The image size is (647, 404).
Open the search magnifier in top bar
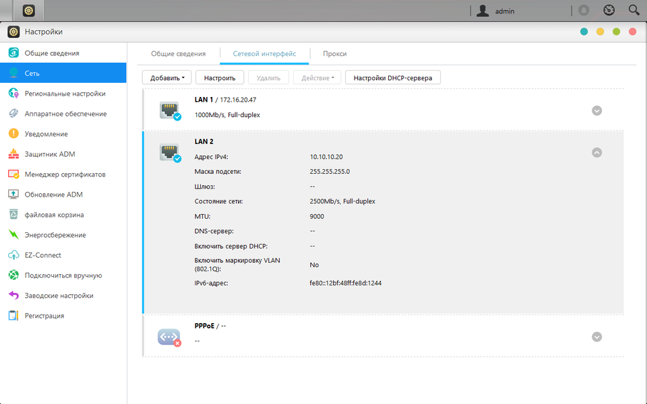[x=634, y=10]
